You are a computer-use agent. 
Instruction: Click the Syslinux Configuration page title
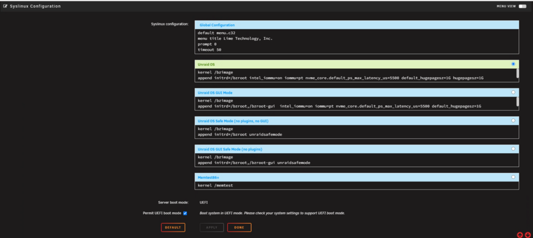(35, 6)
